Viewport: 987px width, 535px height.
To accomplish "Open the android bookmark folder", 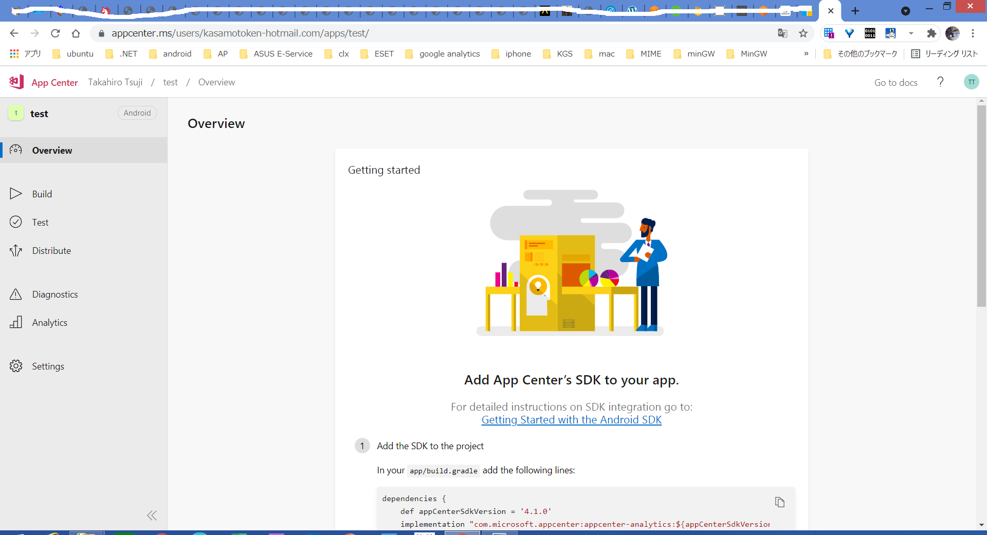I will pos(170,53).
